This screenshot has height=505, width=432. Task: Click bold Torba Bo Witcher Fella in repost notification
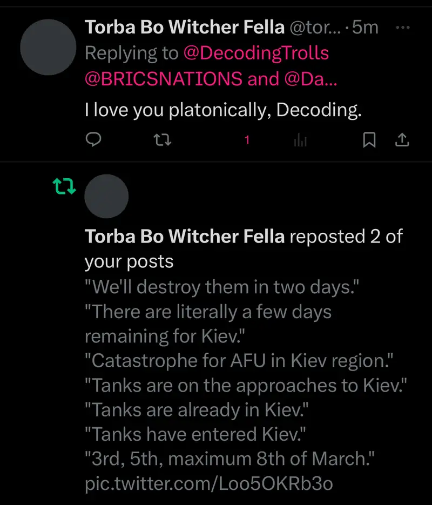click(185, 237)
